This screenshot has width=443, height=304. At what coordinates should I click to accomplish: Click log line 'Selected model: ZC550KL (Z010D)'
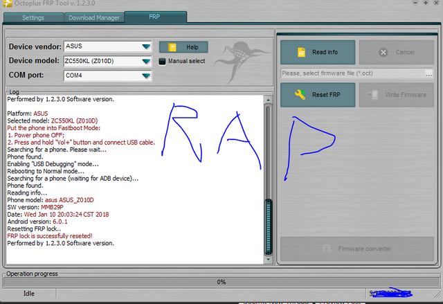tap(53, 120)
